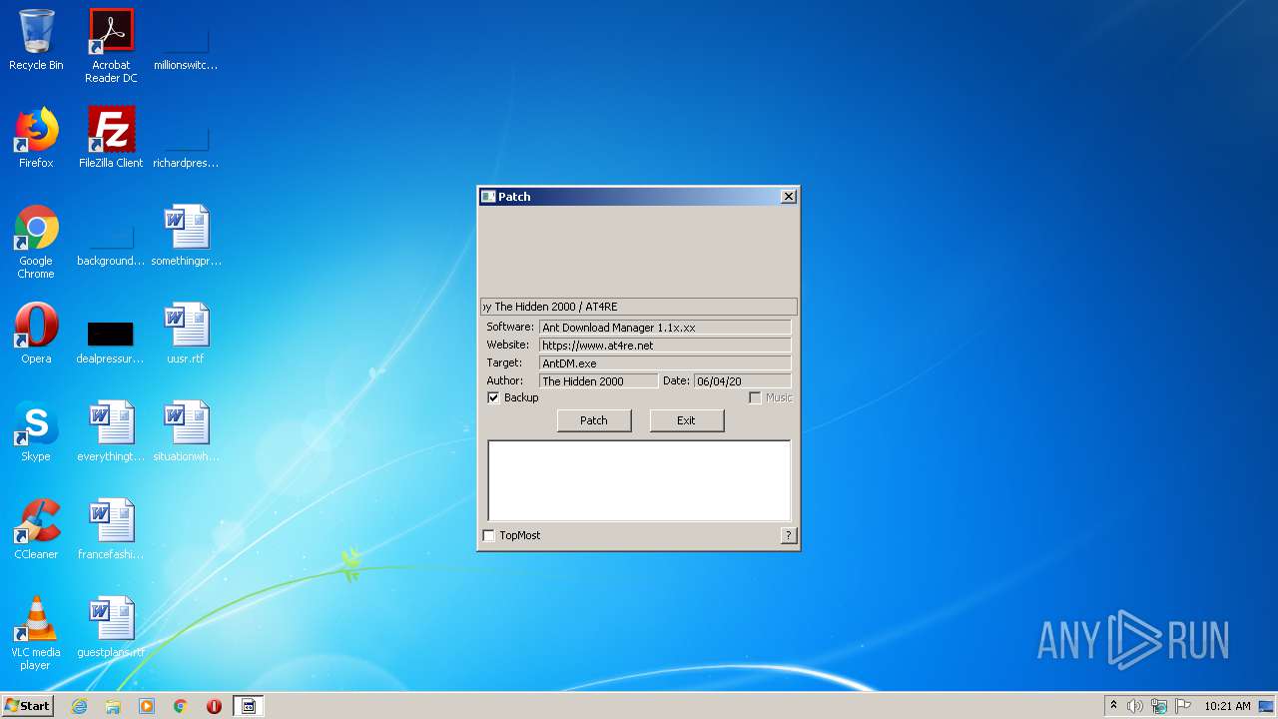Open Chrome from the taskbar
The image size is (1278, 719).
(181, 706)
